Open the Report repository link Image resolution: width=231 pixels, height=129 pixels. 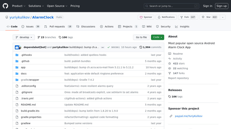pos(178,78)
